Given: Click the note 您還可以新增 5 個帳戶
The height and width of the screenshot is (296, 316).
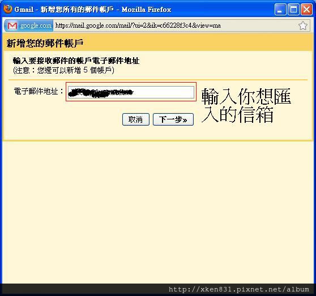Looking at the screenshot, I should tap(63, 70).
